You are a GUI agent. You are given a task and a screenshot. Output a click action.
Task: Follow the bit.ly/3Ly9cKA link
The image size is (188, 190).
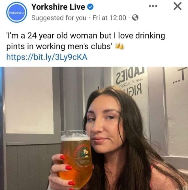point(47,57)
